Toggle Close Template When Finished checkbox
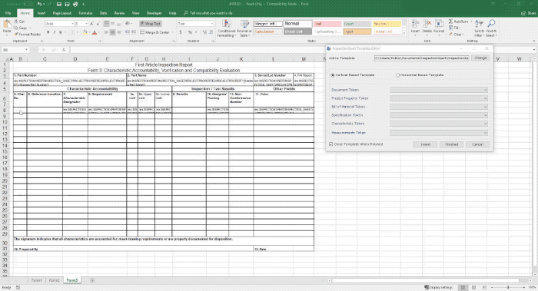This screenshot has height=291, width=538. [331, 144]
